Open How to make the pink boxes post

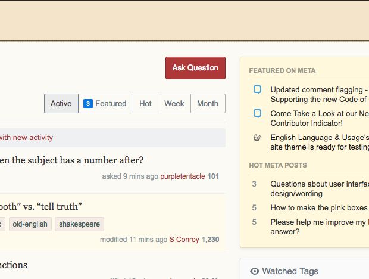[x=320, y=208]
